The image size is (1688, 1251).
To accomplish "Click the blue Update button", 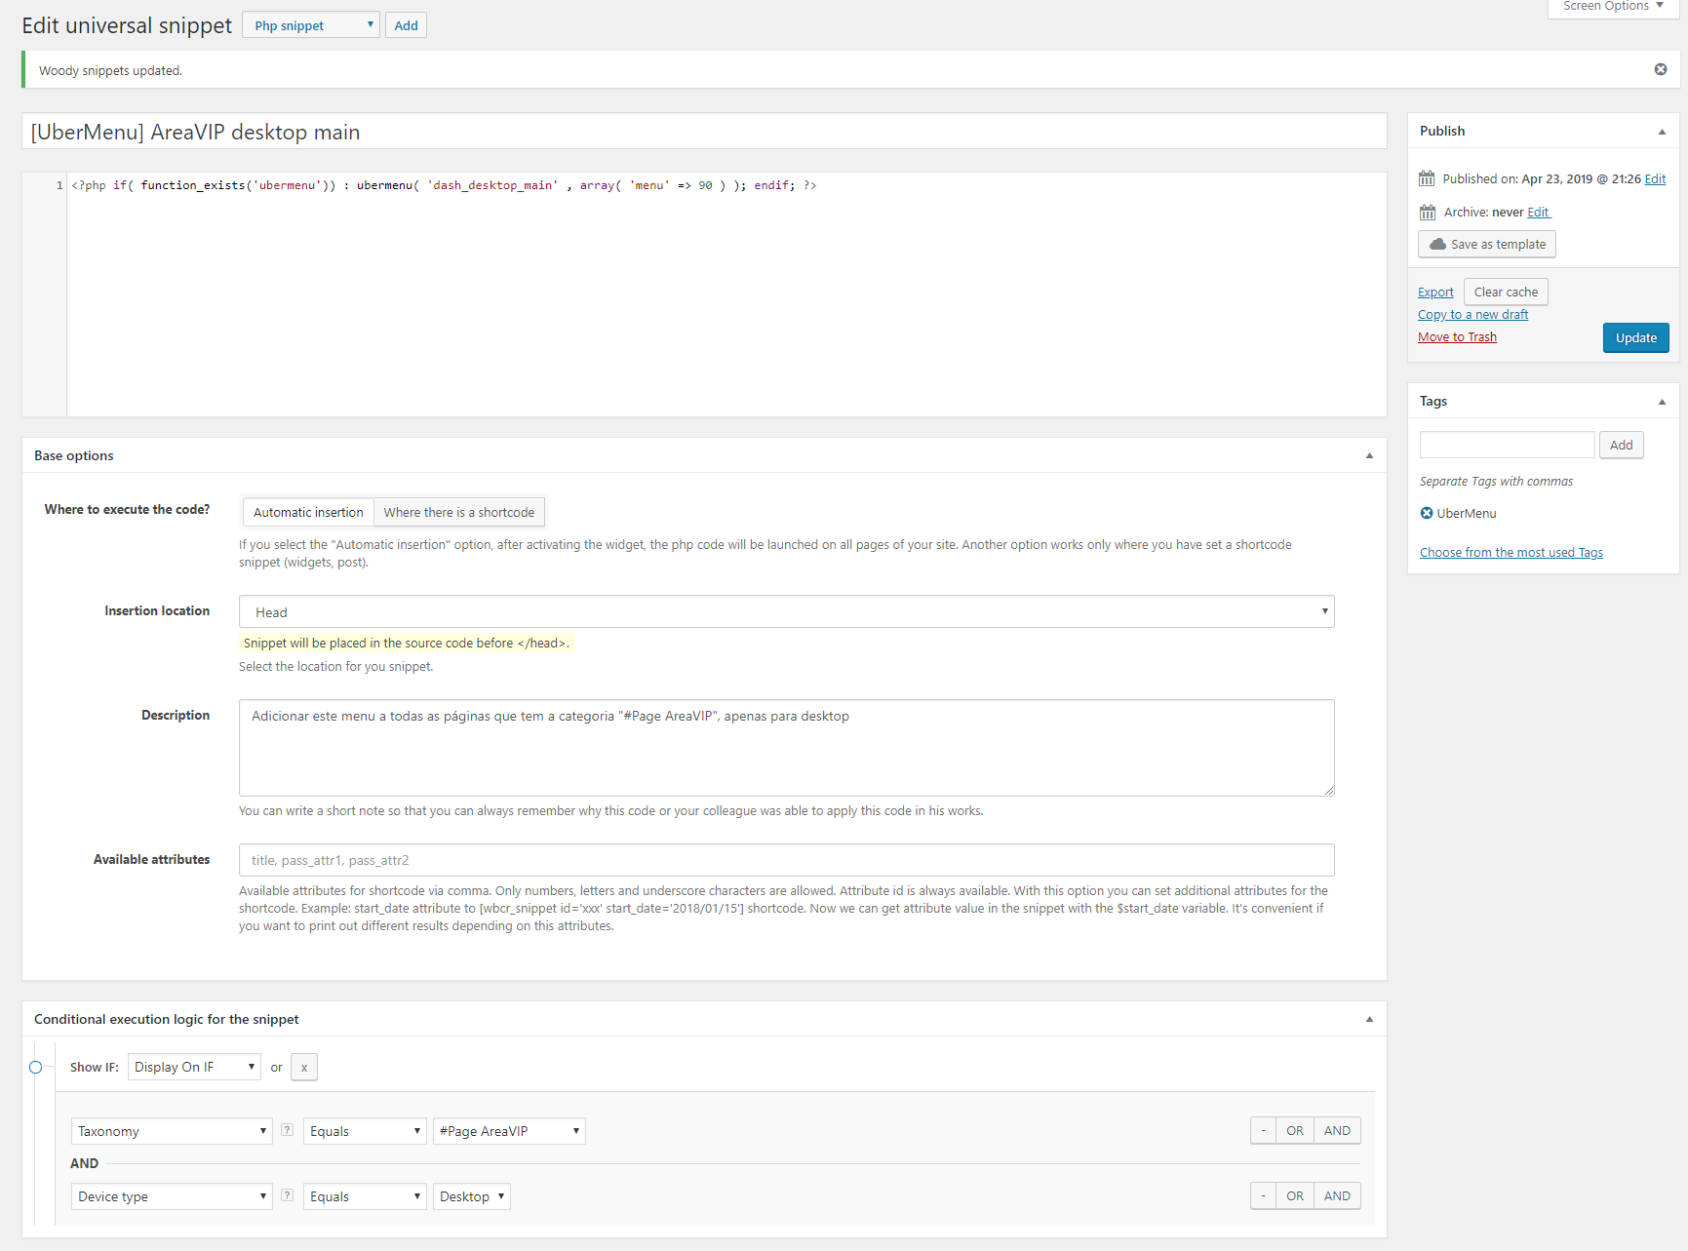I will click(x=1636, y=337).
